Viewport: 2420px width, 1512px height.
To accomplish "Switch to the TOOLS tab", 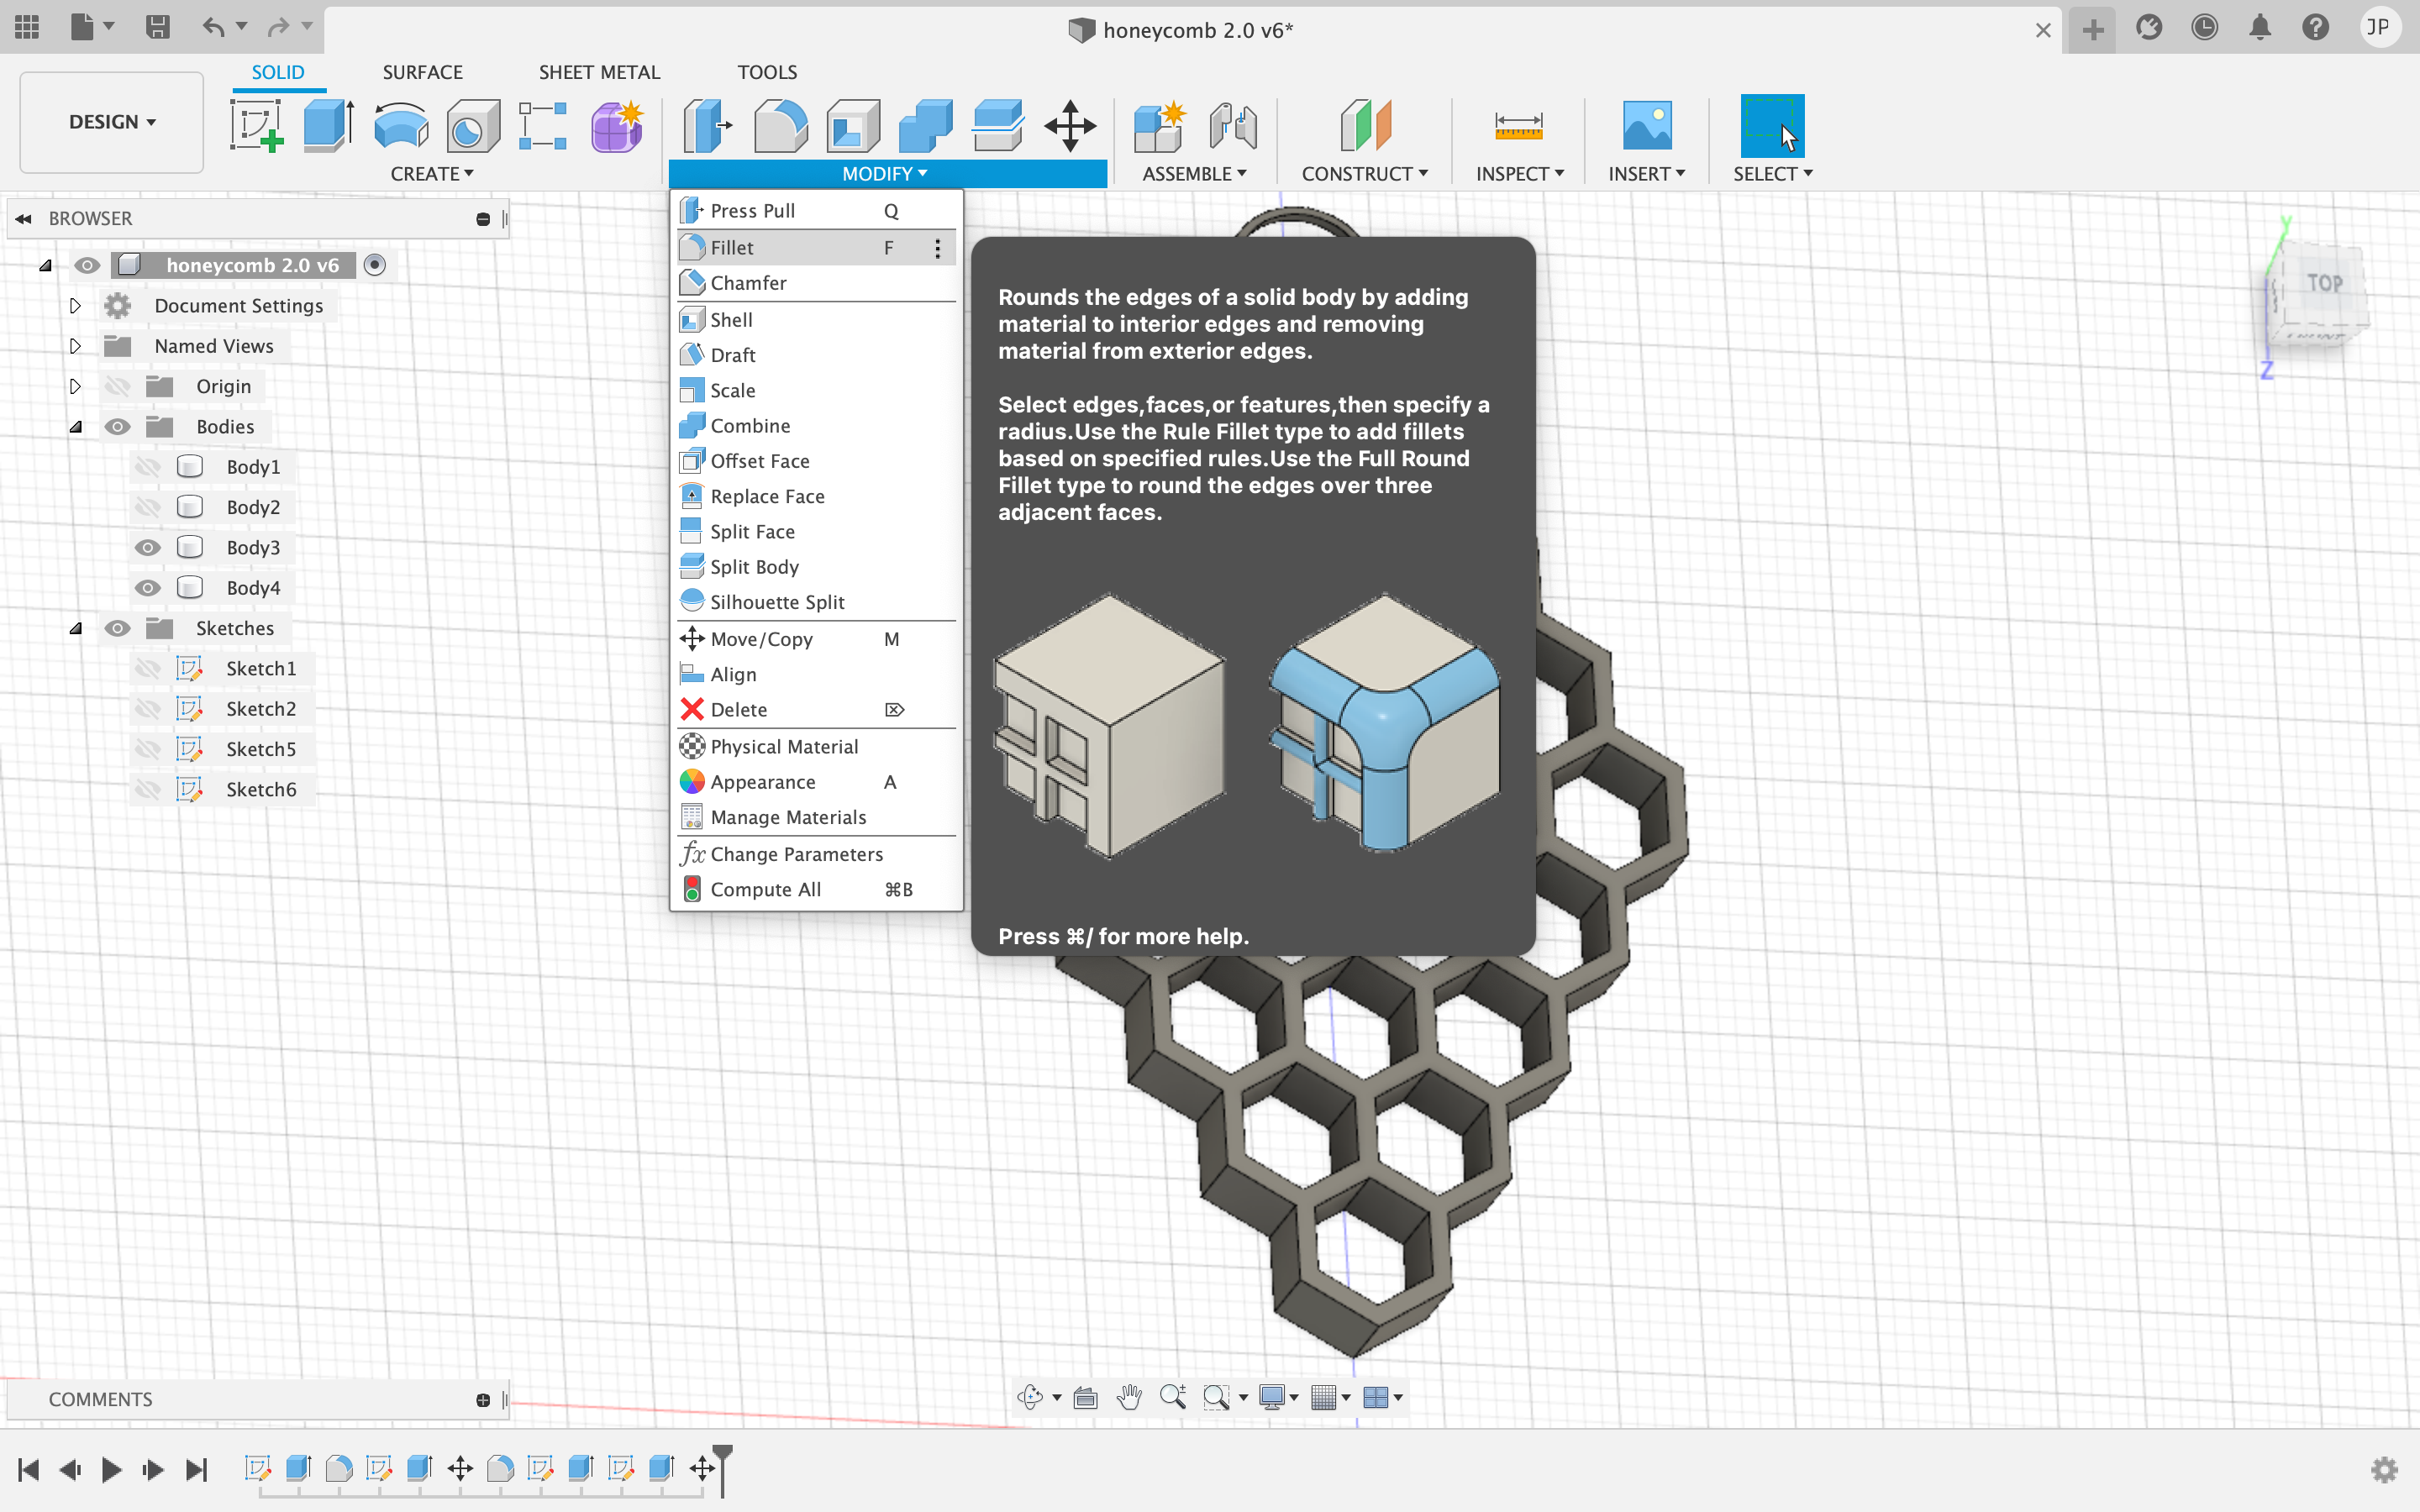I will pyautogui.click(x=767, y=72).
